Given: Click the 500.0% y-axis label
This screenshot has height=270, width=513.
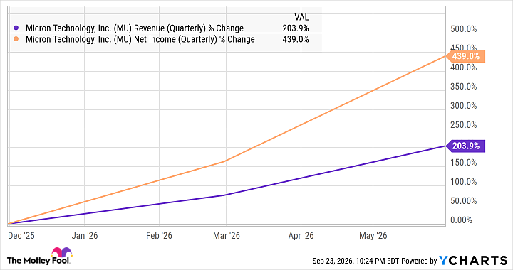Looking at the screenshot, I should [463, 29].
